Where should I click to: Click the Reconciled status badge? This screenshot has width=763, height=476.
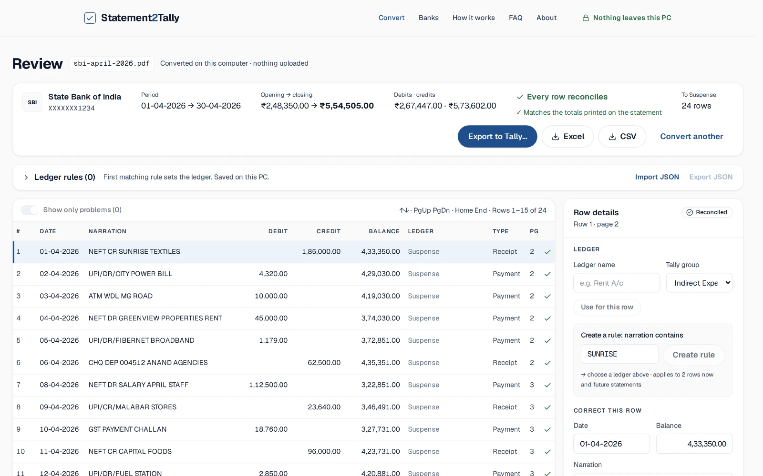point(707,212)
